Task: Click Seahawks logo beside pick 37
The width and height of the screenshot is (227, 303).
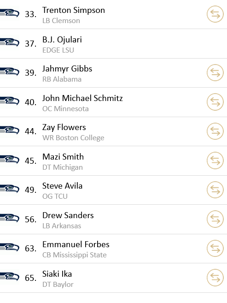Action: pos(10,42)
